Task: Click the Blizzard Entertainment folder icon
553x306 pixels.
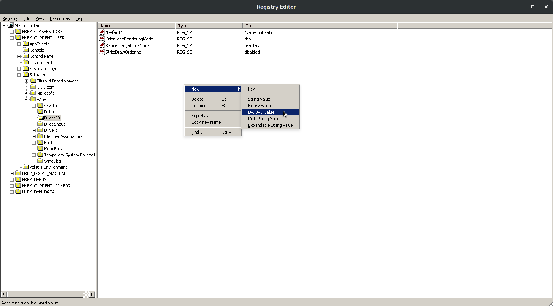Action: point(33,81)
